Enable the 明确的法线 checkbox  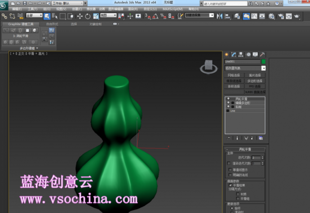coord(230,175)
